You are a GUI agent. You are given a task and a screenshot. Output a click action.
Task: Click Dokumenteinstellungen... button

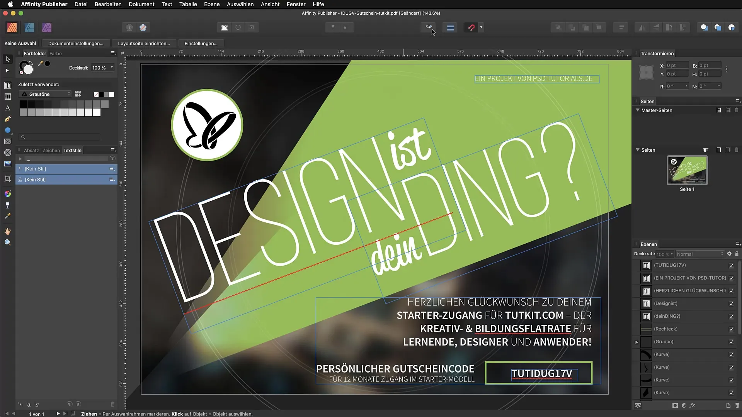point(76,44)
